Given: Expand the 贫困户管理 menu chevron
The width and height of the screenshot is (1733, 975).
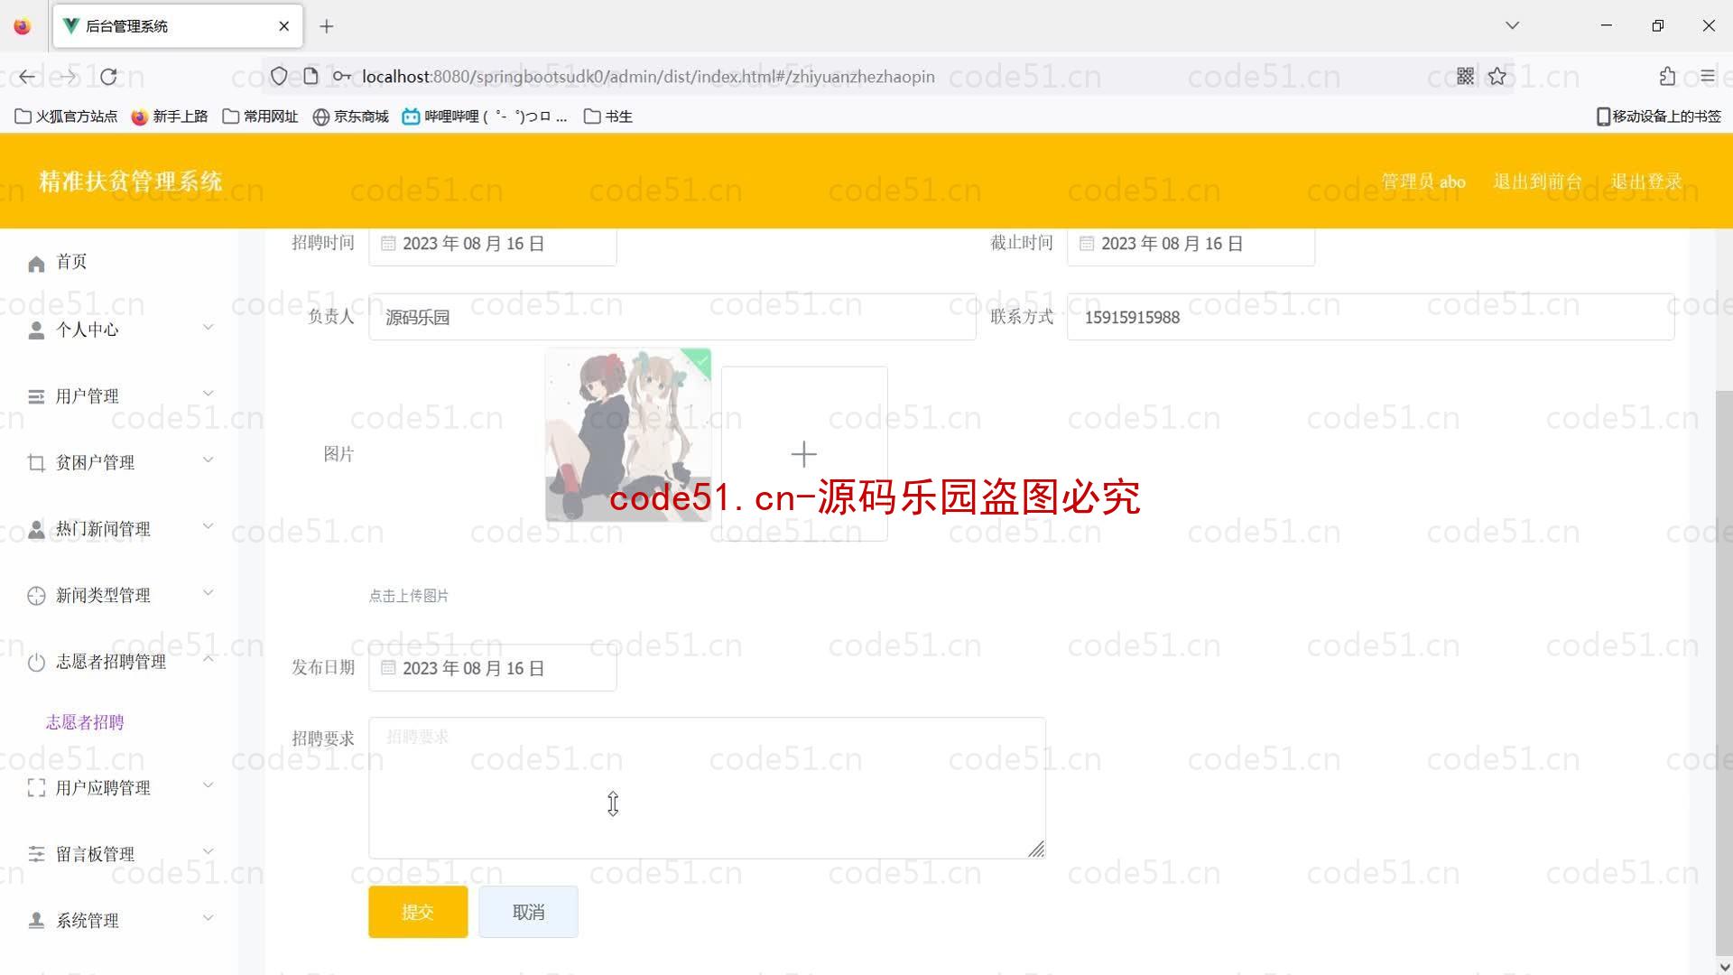Looking at the screenshot, I should (208, 460).
